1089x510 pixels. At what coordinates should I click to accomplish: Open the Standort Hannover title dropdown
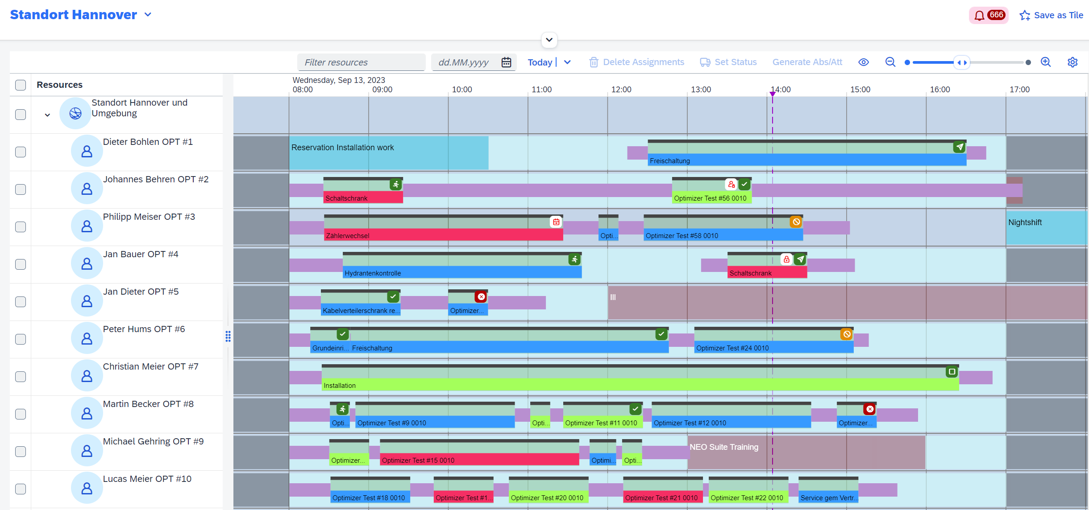tap(148, 15)
